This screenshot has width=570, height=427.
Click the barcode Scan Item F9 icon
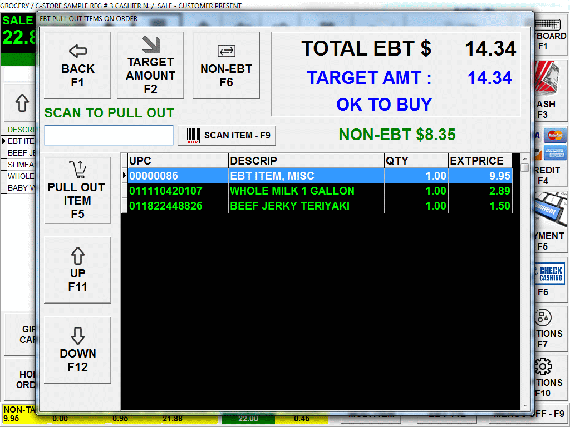coord(192,135)
